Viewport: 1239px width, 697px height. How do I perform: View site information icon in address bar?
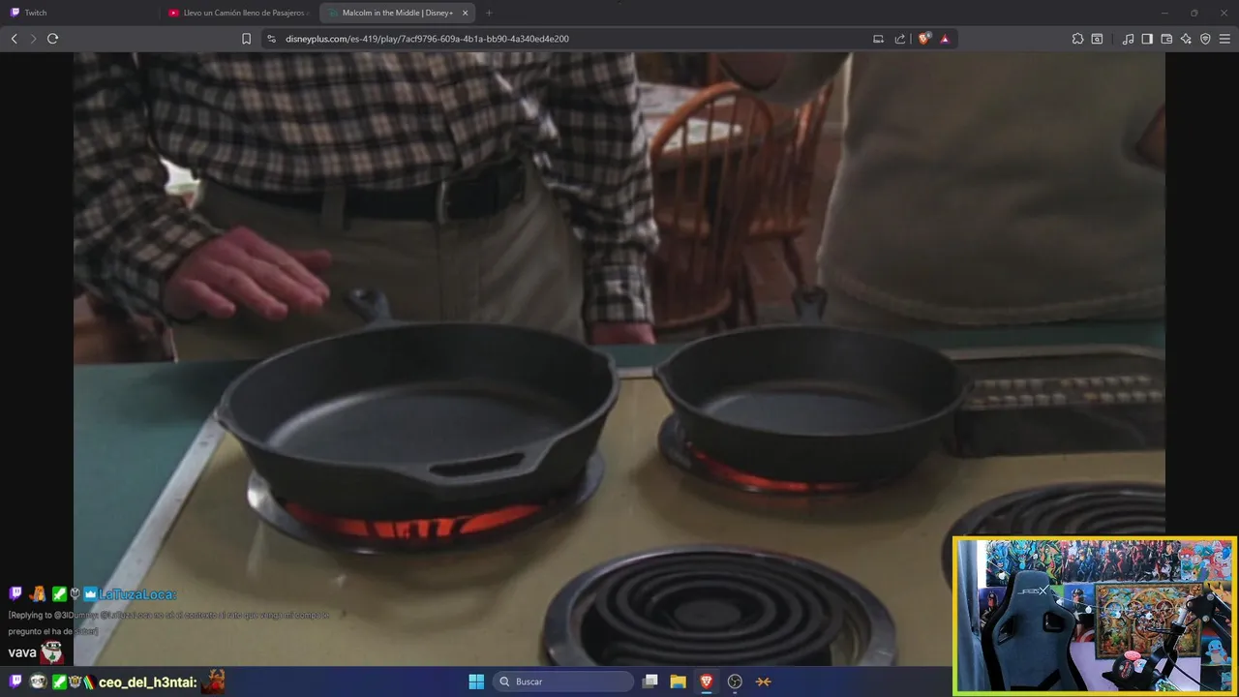pyautogui.click(x=271, y=39)
